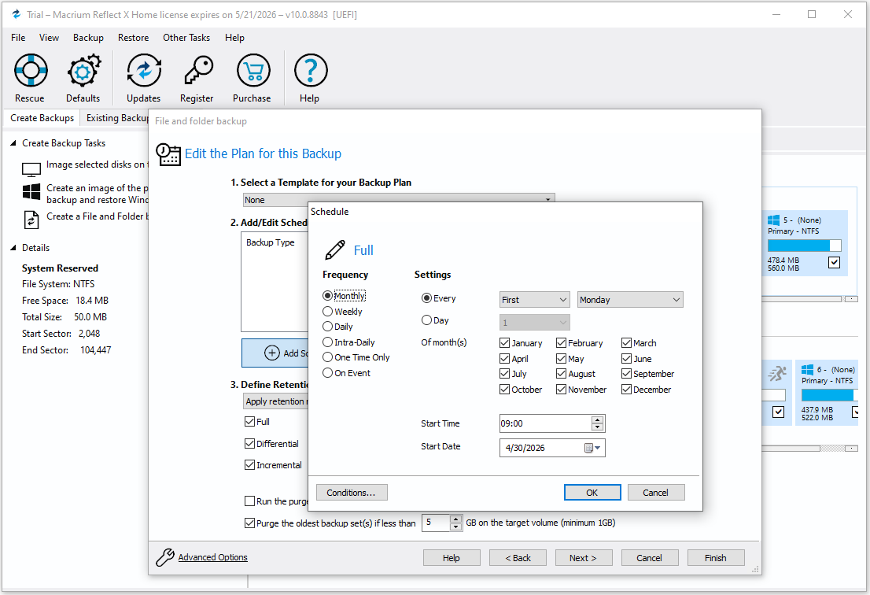Open the Restore menu
Viewport: 870px width, 595px height.
click(x=133, y=38)
